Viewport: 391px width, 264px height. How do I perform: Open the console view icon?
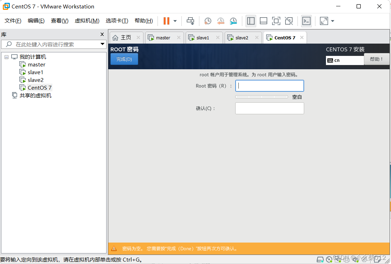(x=306, y=21)
